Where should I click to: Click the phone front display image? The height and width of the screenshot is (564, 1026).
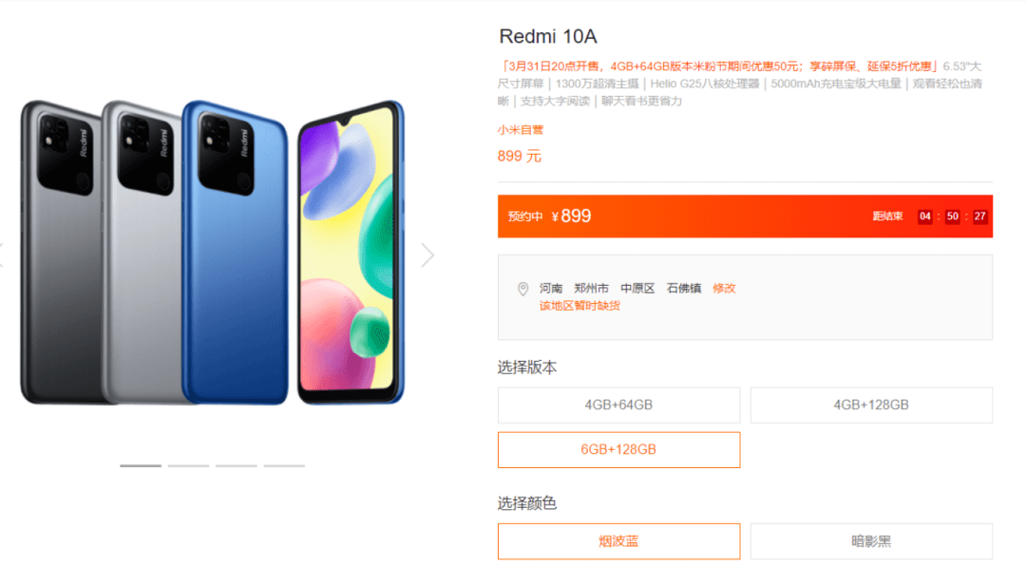[351, 253]
